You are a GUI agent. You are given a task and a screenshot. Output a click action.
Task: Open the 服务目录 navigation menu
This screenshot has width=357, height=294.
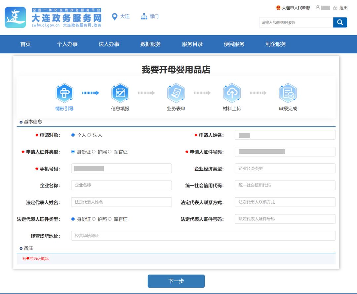pyautogui.click(x=192, y=44)
